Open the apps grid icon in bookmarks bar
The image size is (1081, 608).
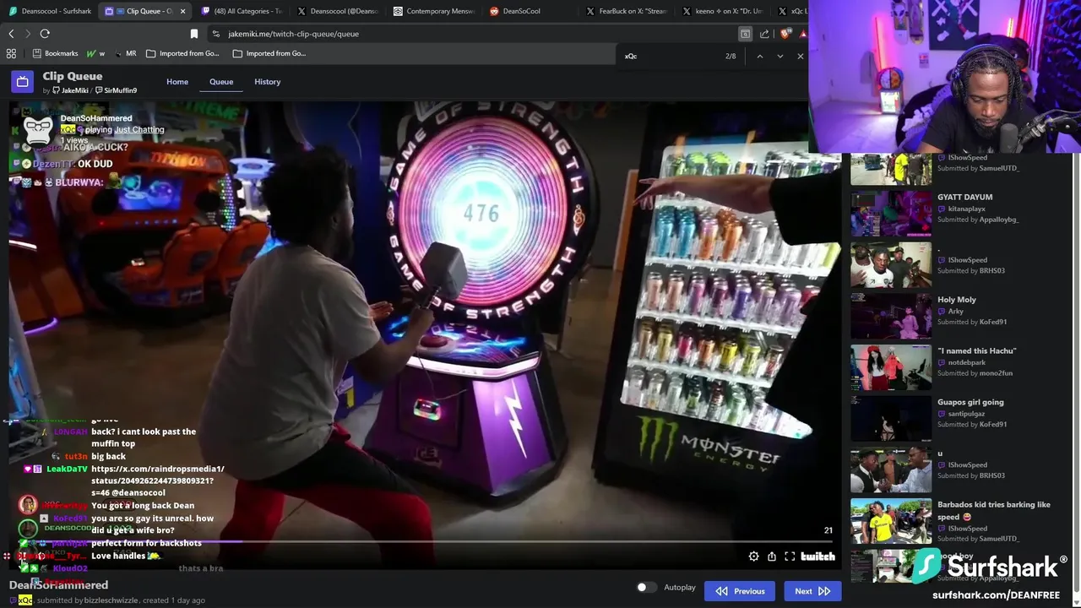coord(11,53)
